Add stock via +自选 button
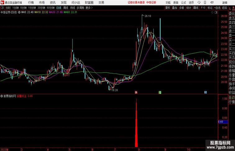 [217, 8]
